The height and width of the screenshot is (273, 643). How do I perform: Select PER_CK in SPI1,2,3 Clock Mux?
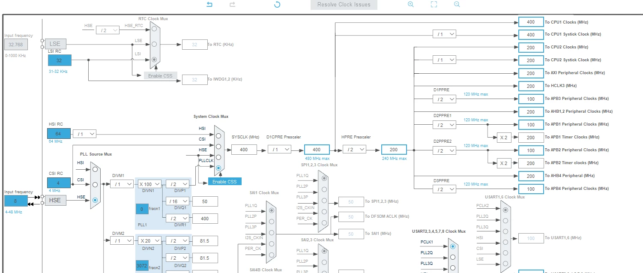pyautogui.click(x=324, y=222)
